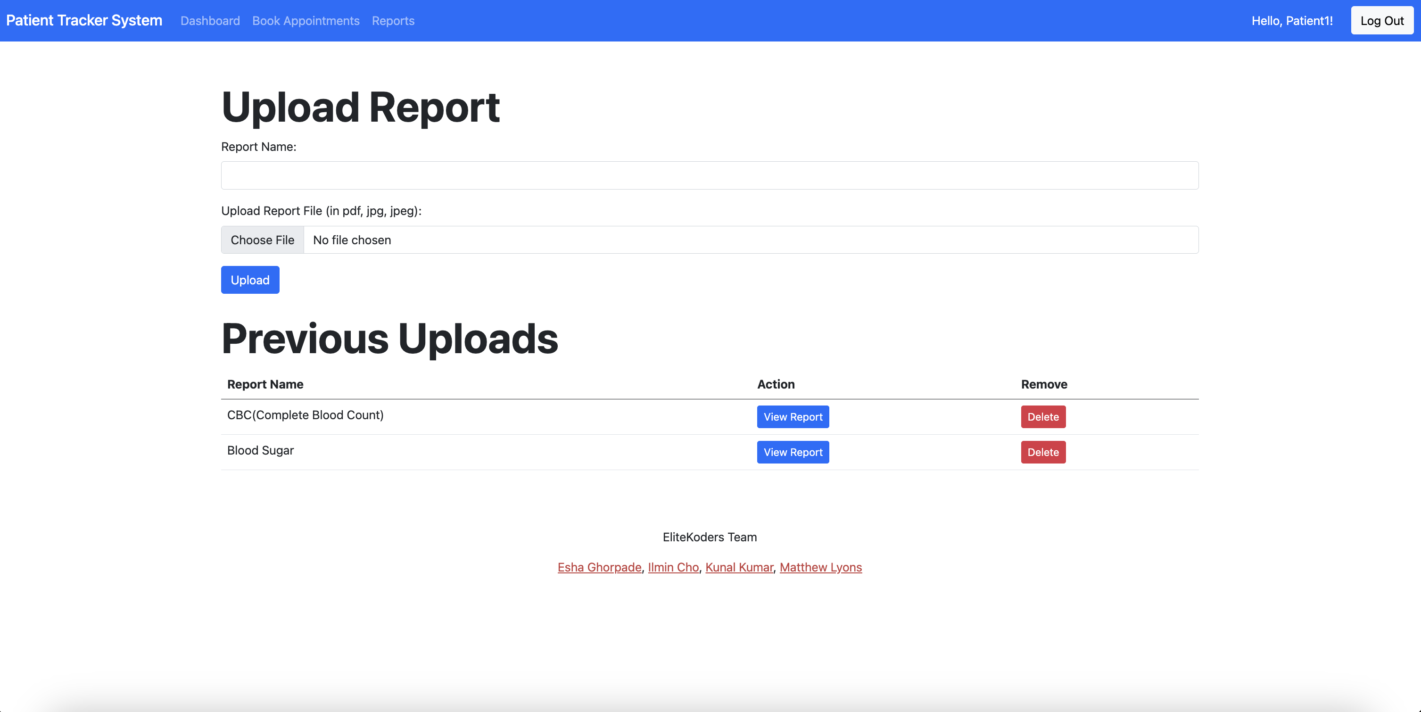The height and width of the screenshot is (712, 1421).
Task: Open Ilmin Cho's profile link
Action: point(673,567)
